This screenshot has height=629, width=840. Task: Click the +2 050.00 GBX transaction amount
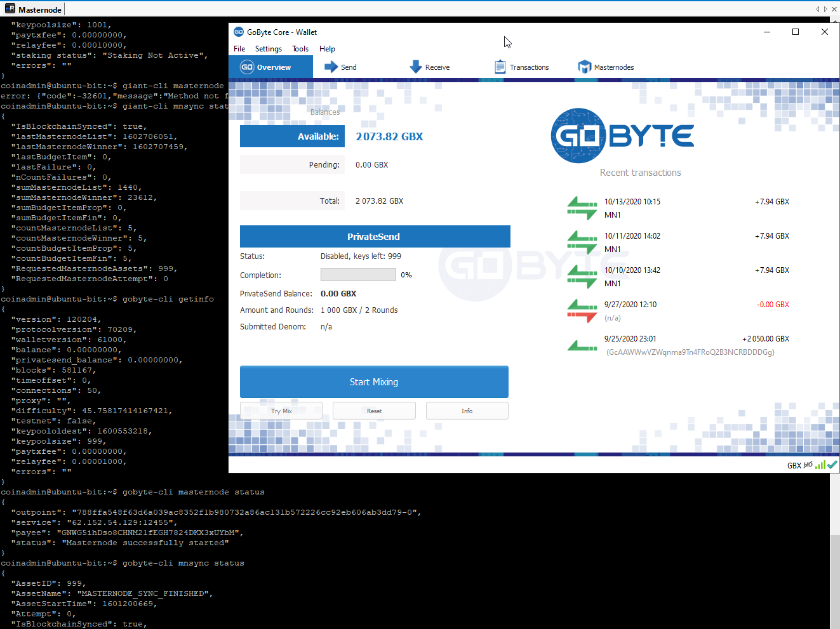pyautogui.click(x=766, y=339)
